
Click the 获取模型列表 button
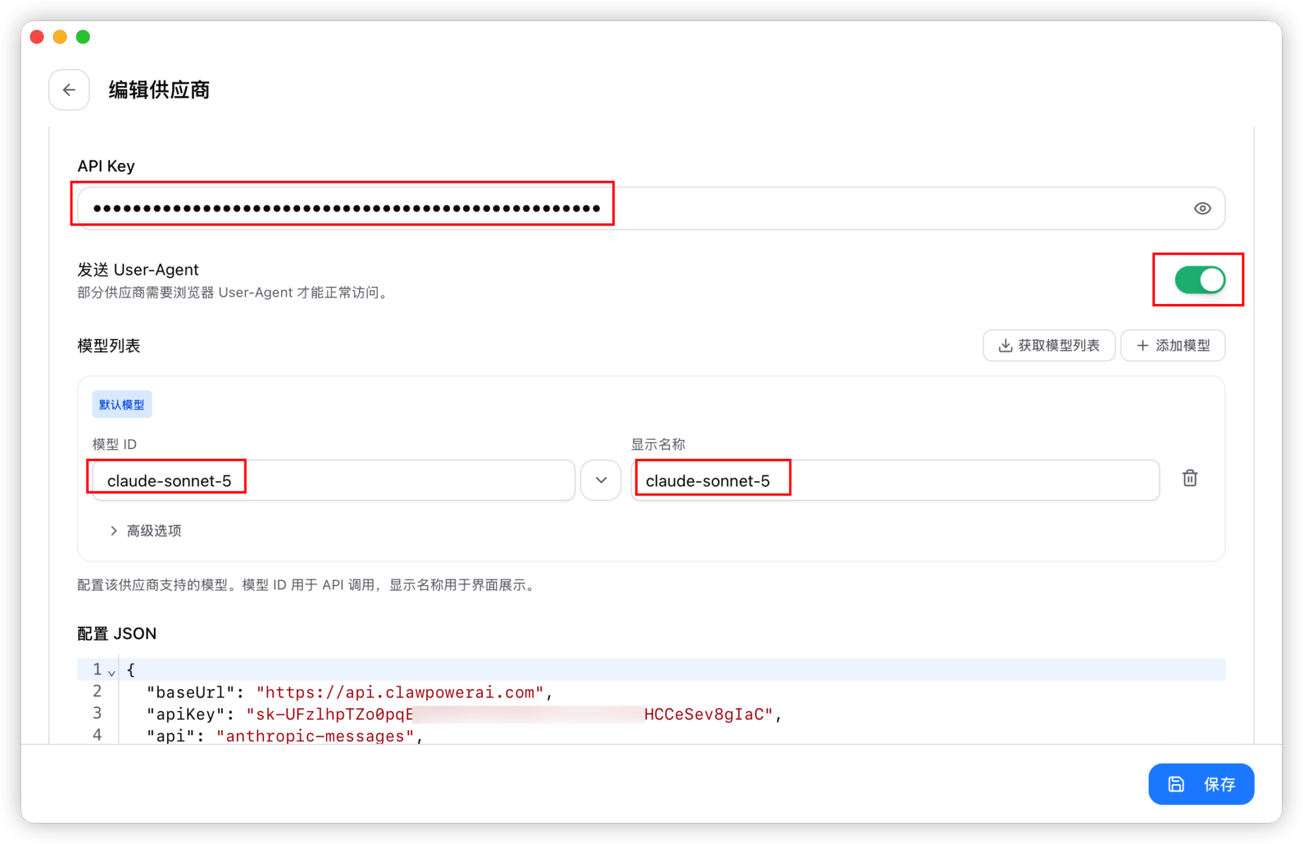(1048, 346)
